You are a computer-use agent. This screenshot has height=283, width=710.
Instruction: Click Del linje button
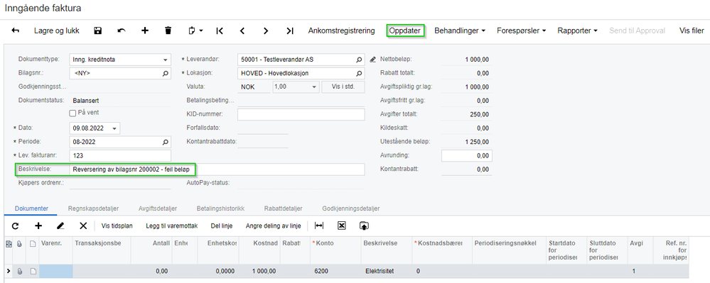tap(222, 226)
